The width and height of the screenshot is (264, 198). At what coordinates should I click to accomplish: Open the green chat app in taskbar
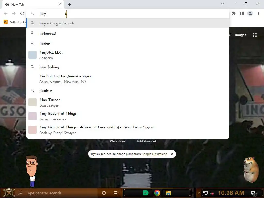146,193
